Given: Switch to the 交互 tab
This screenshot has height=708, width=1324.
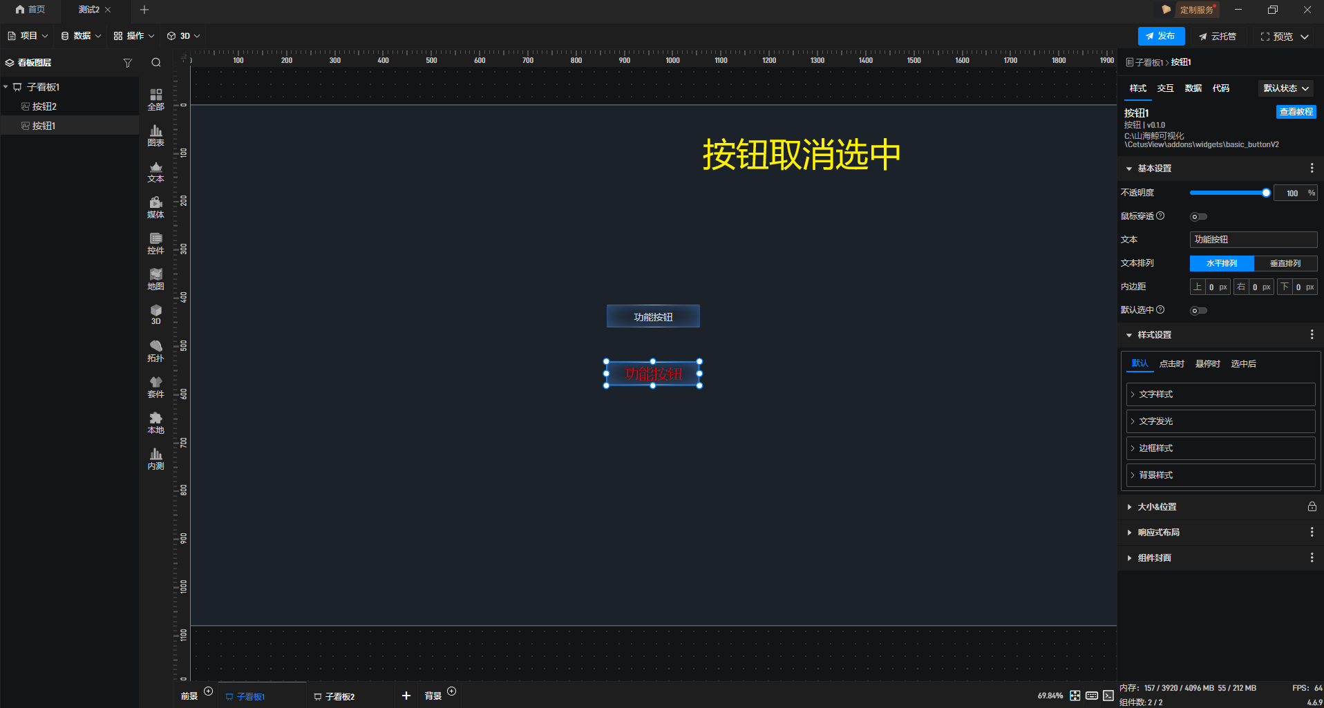Looking at the screenshot, I should click(x=1164, y=88).
